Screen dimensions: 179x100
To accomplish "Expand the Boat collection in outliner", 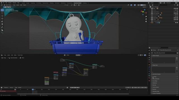I will 150,9.
